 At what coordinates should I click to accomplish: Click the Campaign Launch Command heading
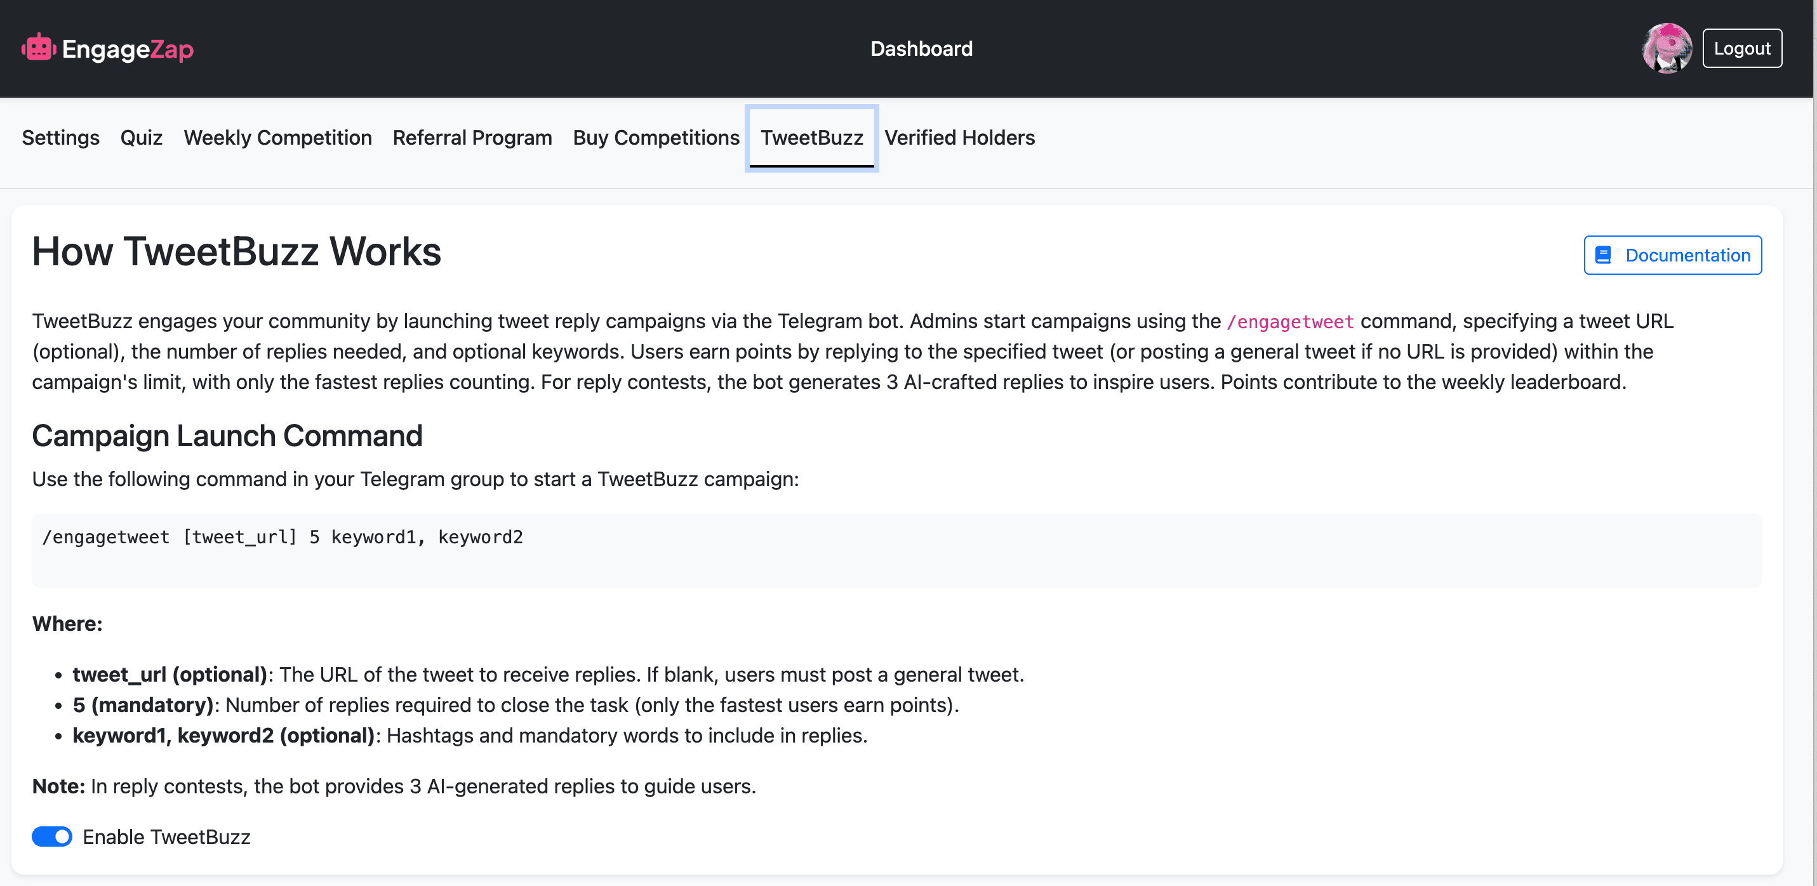(x=227, y=435)
